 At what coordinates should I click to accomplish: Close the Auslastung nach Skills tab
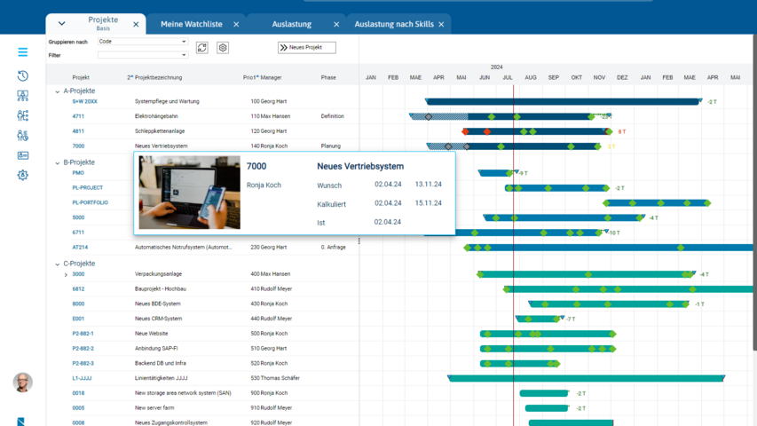(441, 25)
